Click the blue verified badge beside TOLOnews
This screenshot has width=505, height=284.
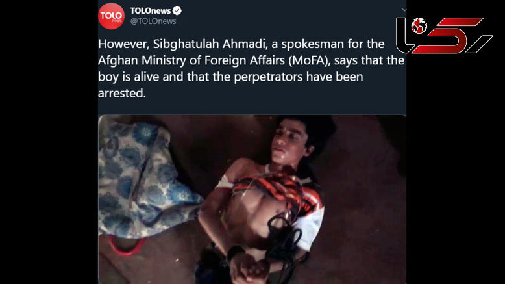click(x=177, y=10)
